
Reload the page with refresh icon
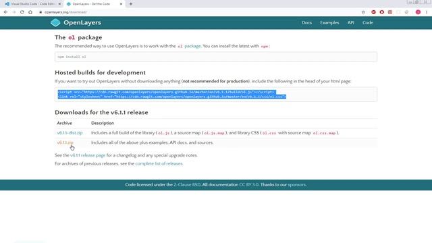pyautogui.click(x=22, y=12)
